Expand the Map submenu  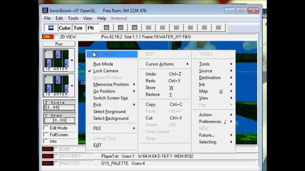click(214, 91)
